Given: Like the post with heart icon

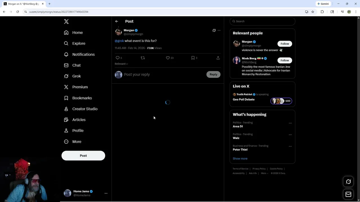Looking at the screenshot, I should [x=168, y=58].
